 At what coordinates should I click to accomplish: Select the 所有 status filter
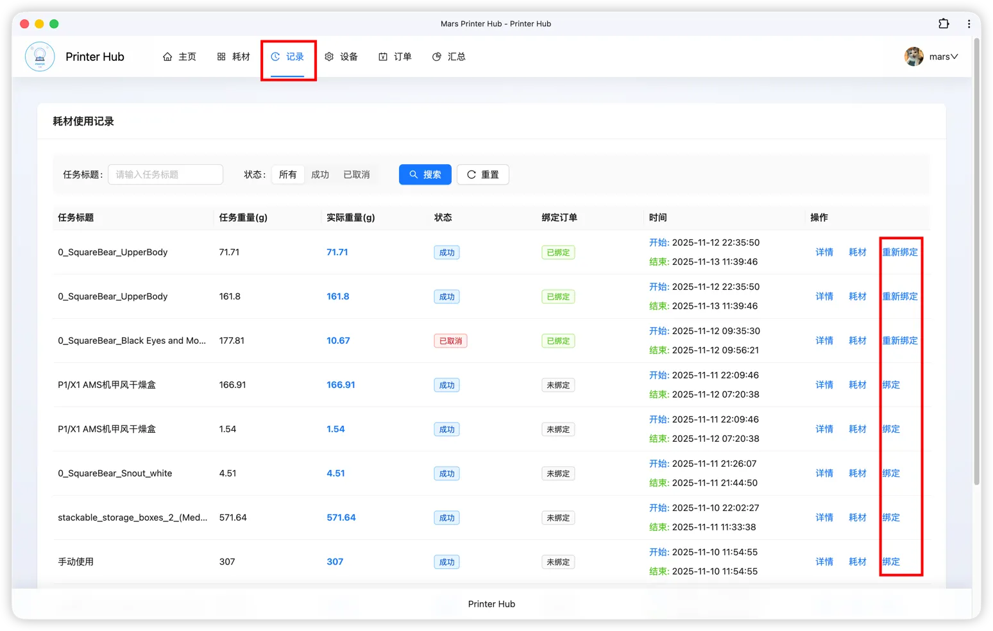coord(287,174)
